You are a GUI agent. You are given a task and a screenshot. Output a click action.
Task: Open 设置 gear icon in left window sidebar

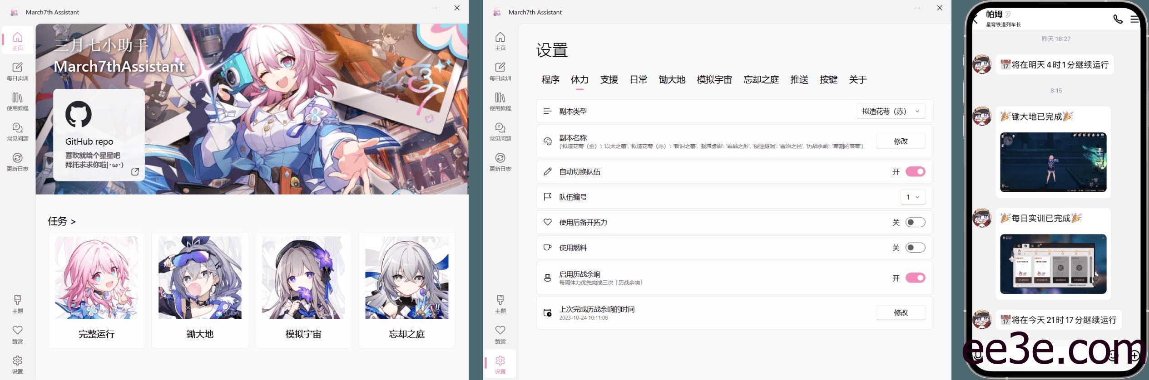[17, 364]
